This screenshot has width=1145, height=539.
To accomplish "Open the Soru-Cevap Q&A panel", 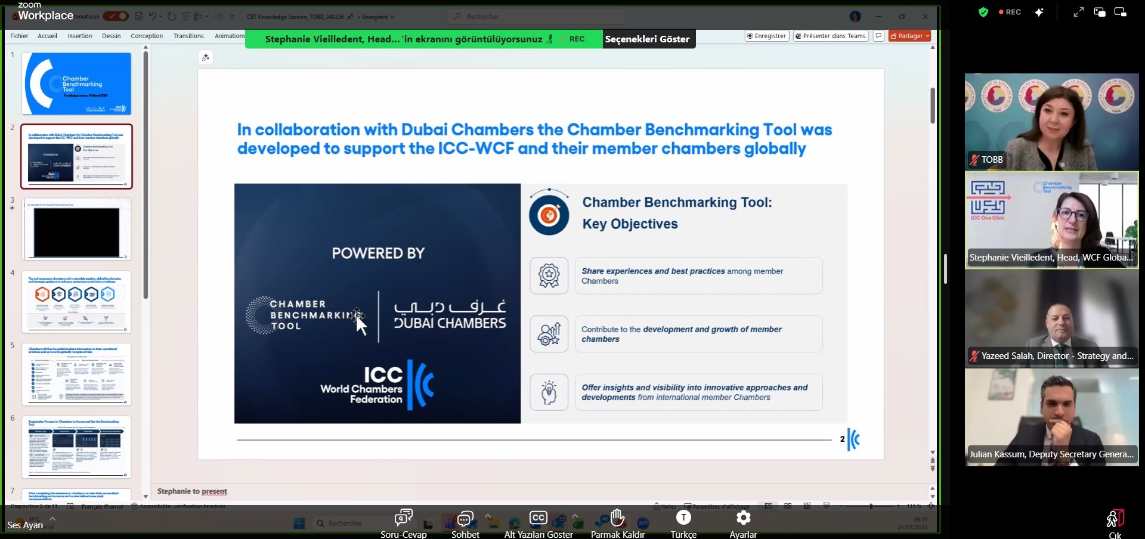I will [404, 518].
